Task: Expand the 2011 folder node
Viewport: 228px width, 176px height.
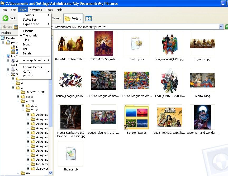Action: pyautogui.click(x=23, y=105)
